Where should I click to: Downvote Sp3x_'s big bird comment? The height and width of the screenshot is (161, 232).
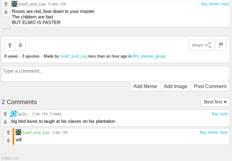pos(5,122)
